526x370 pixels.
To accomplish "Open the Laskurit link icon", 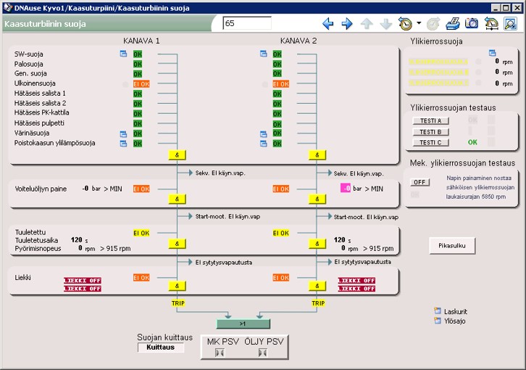I will point(438,311).
